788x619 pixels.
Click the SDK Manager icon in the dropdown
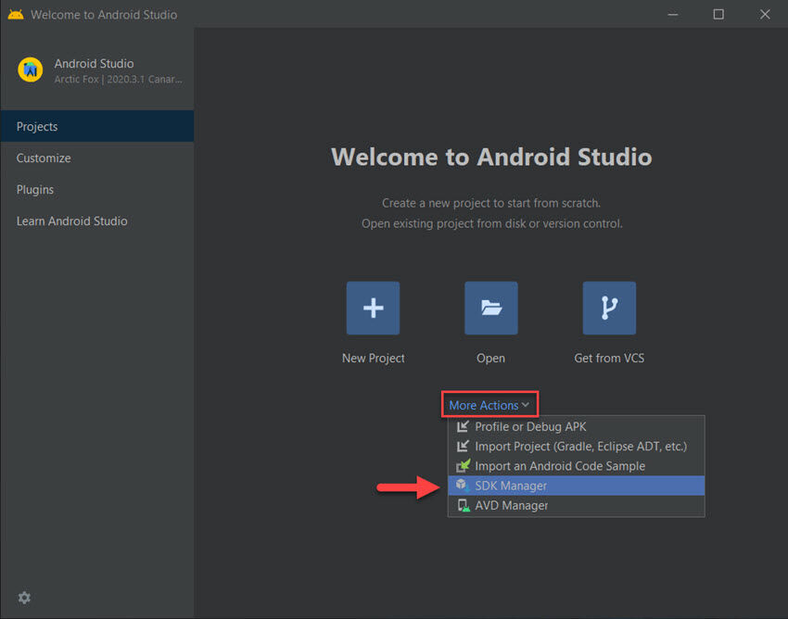tap(462, 485)
